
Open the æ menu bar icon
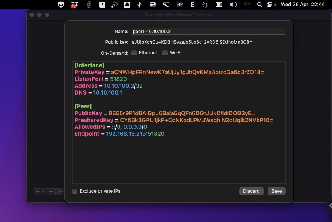pos(180,5)
